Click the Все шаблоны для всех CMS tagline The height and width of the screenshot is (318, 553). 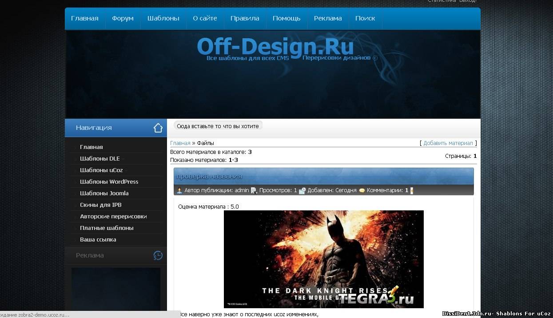click(248, 58)
